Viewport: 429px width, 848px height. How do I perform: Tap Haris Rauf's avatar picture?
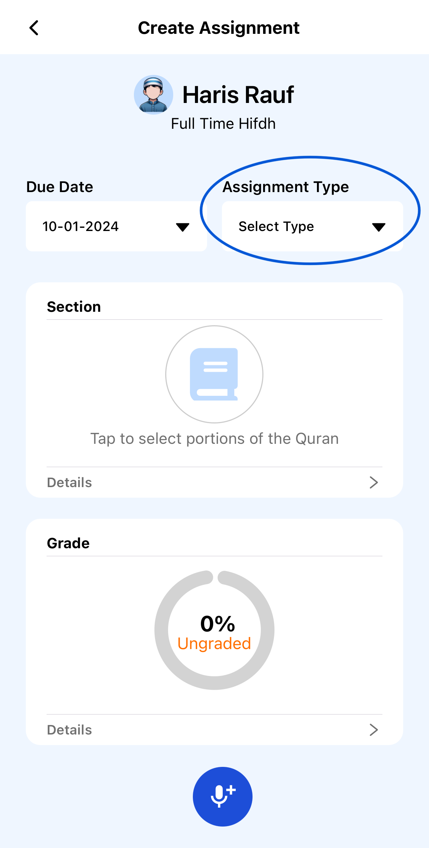tap(153, 95)
